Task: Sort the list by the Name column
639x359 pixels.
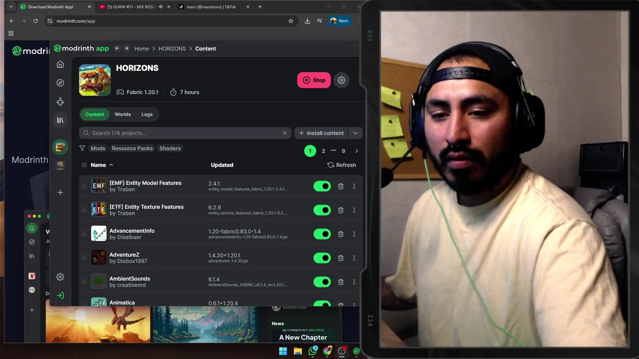Action: pos(102,165)
